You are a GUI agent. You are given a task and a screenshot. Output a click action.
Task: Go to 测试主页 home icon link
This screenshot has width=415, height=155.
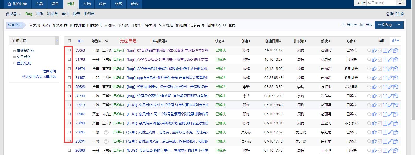pos(395,14)
